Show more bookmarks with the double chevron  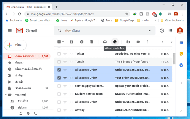155,21
